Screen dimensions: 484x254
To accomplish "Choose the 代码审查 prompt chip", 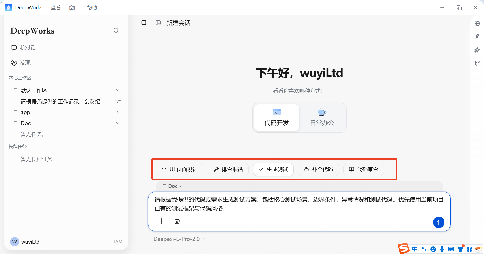I will (x=364, y=169).
